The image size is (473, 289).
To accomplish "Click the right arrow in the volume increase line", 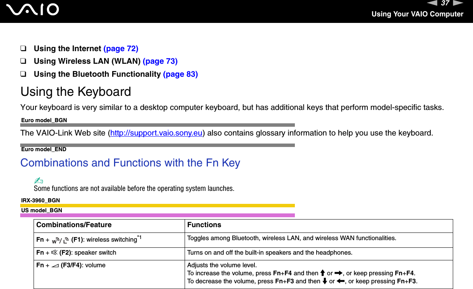I will pyautogui.click(x=338, y=273).
